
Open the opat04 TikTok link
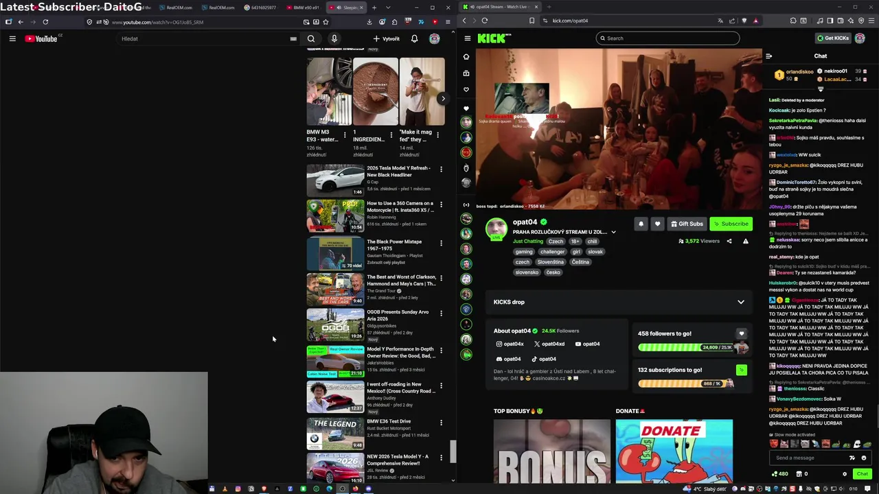pos(543,359)
